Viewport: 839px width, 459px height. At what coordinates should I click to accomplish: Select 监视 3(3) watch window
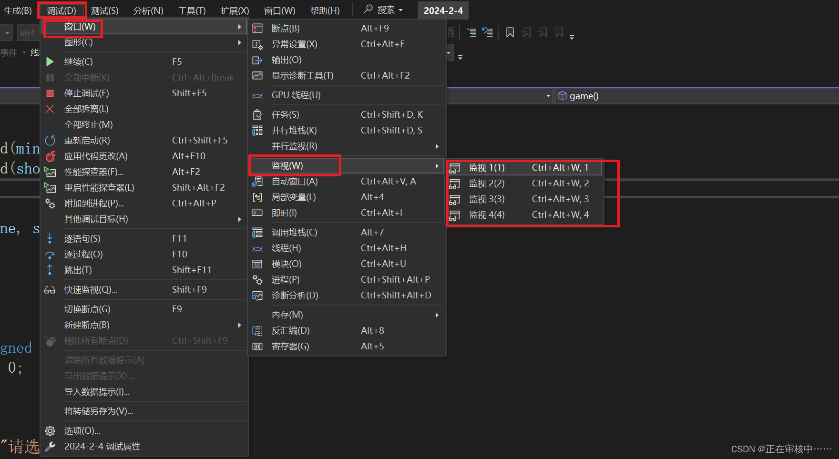tap(525, 199)
